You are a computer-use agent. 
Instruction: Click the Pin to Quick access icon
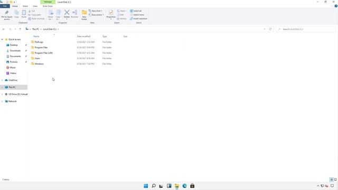(x=7, y=13)
